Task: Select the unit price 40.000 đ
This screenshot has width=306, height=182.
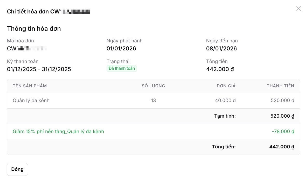Action: [225, 100]
